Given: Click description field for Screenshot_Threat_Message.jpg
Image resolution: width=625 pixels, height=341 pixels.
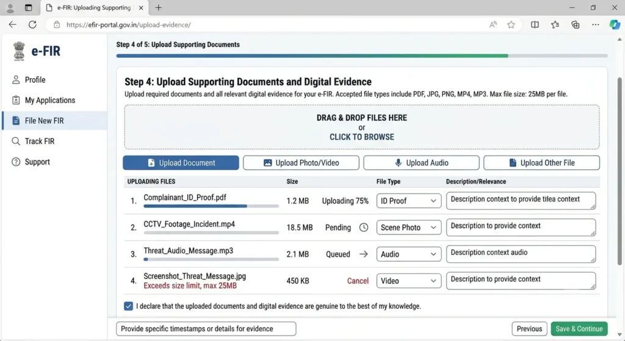Looking at the screenshot, I should 521,281.
